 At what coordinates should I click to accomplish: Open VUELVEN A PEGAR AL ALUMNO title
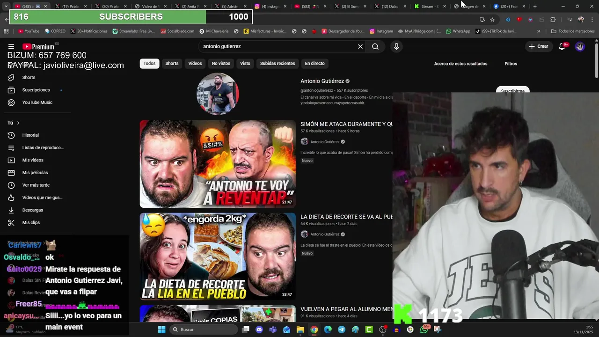(346, 309)
